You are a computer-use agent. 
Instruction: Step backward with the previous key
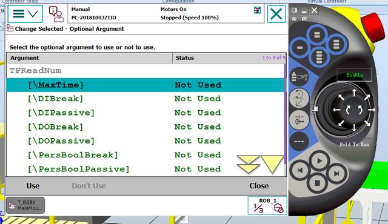pyautogui.click(x=300, y=170)
